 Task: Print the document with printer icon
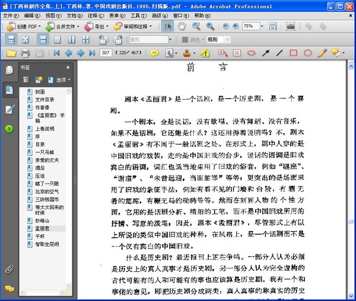click(x=25, y=53)
